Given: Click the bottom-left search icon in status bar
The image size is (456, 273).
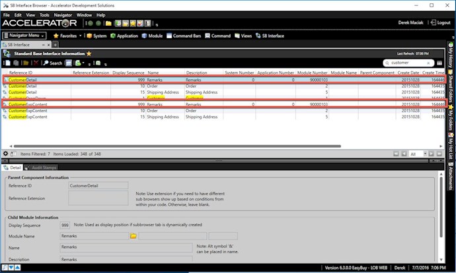Looking at the screenshot, I should [x=5, y=268].
